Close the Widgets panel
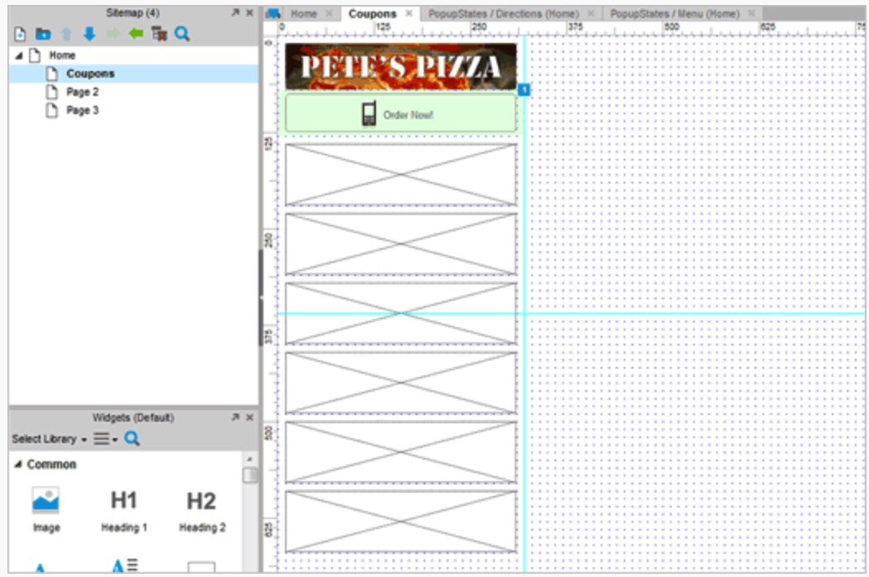 tap(249, 417)
